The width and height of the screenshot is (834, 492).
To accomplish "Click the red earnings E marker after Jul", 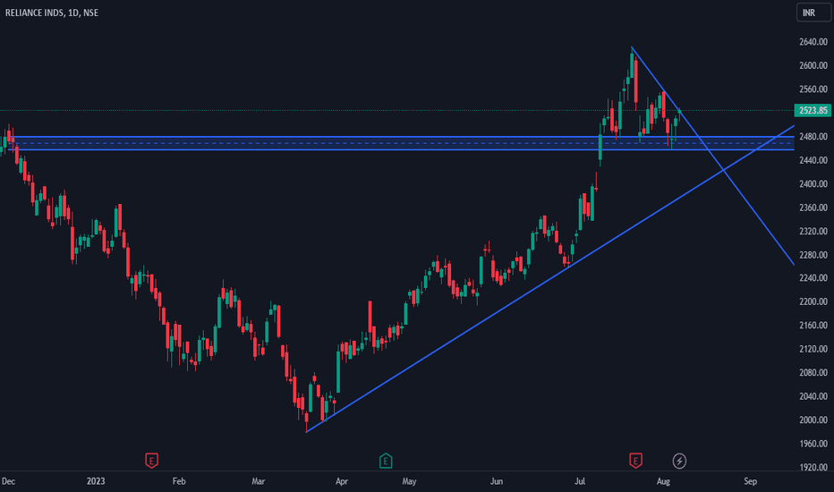I will point(635,461).
